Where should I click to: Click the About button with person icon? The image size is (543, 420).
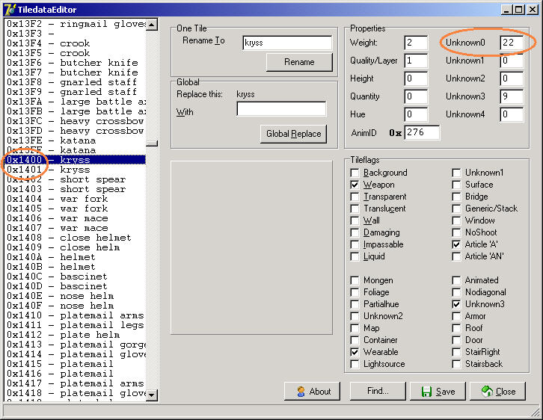312,391
